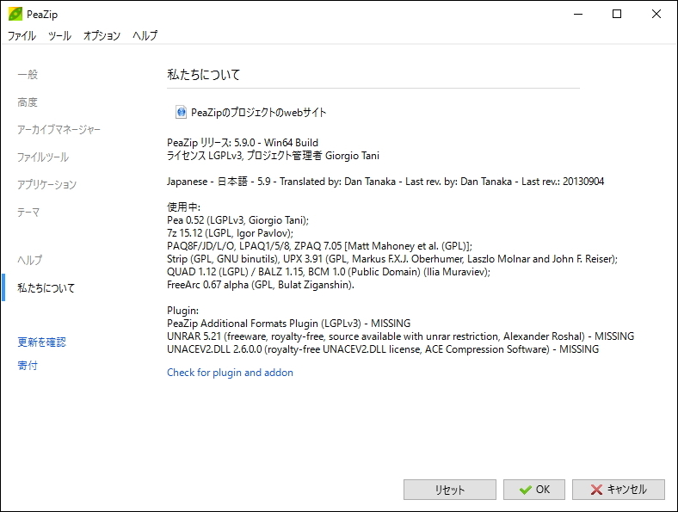The height and width of the screenshot is (512, 678).
Task: Open the アプリケーション section
Action: 46,185
